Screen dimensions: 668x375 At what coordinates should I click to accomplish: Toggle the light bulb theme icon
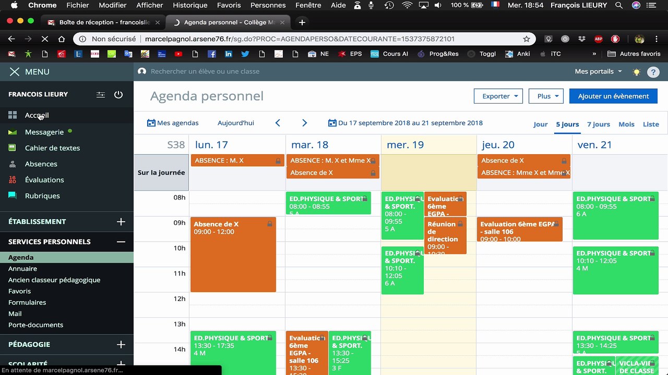pos(636,72)
